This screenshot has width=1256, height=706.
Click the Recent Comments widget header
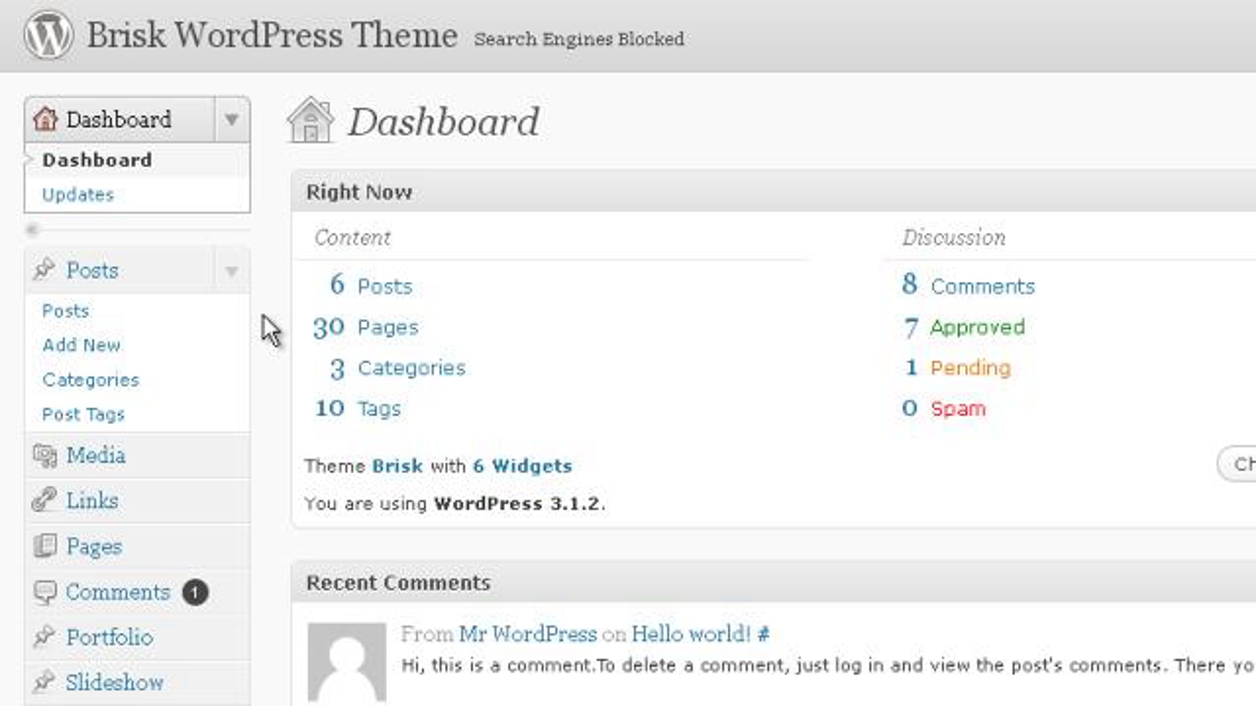pos(773,583)
